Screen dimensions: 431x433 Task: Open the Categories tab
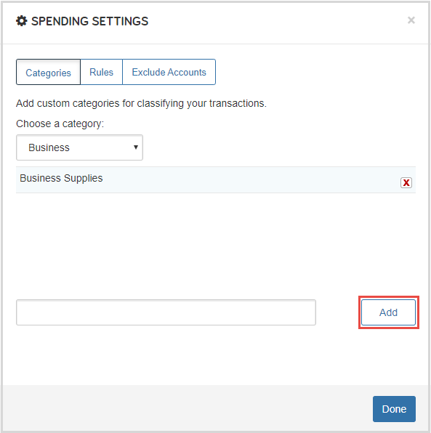pyautogui.click(x=49, y=72)
